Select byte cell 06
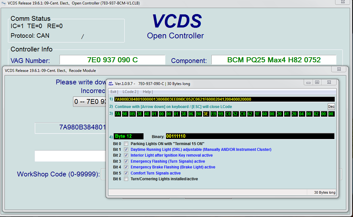Viewport: 353px width, 217px height. 191,114
